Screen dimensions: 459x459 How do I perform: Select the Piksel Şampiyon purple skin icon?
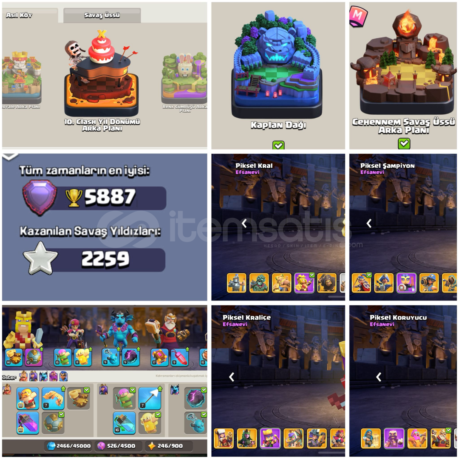[407, 283]
